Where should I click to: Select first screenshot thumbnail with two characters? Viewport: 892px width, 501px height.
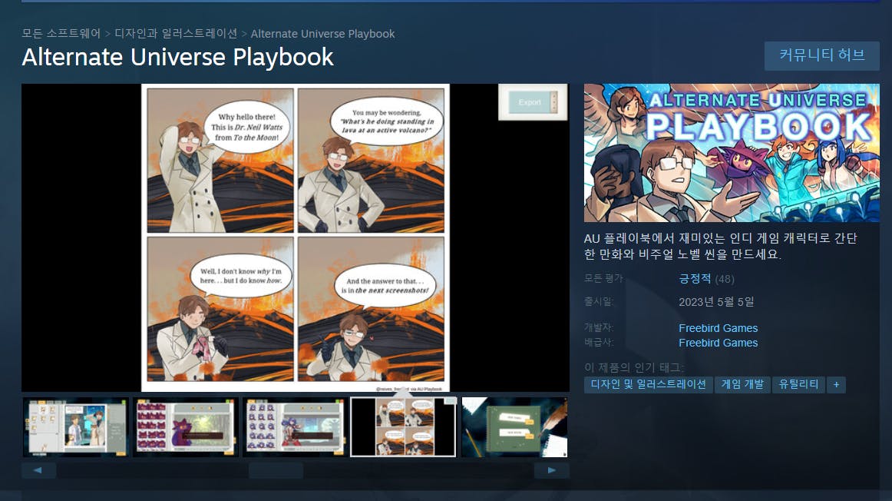click(x=75, y=427)
